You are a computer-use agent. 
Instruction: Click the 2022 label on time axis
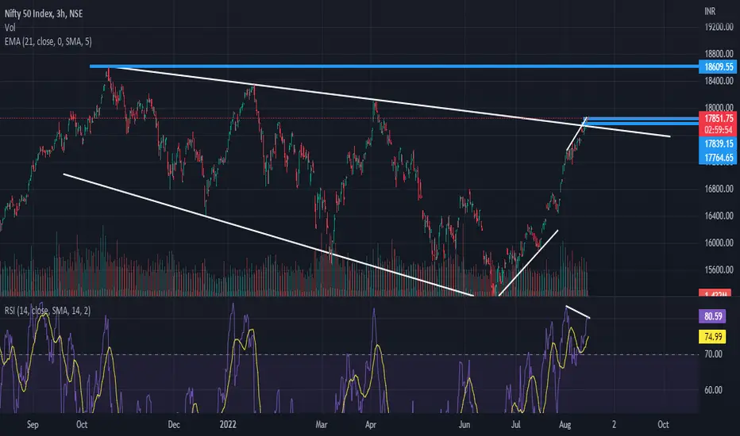pos(227,425)
